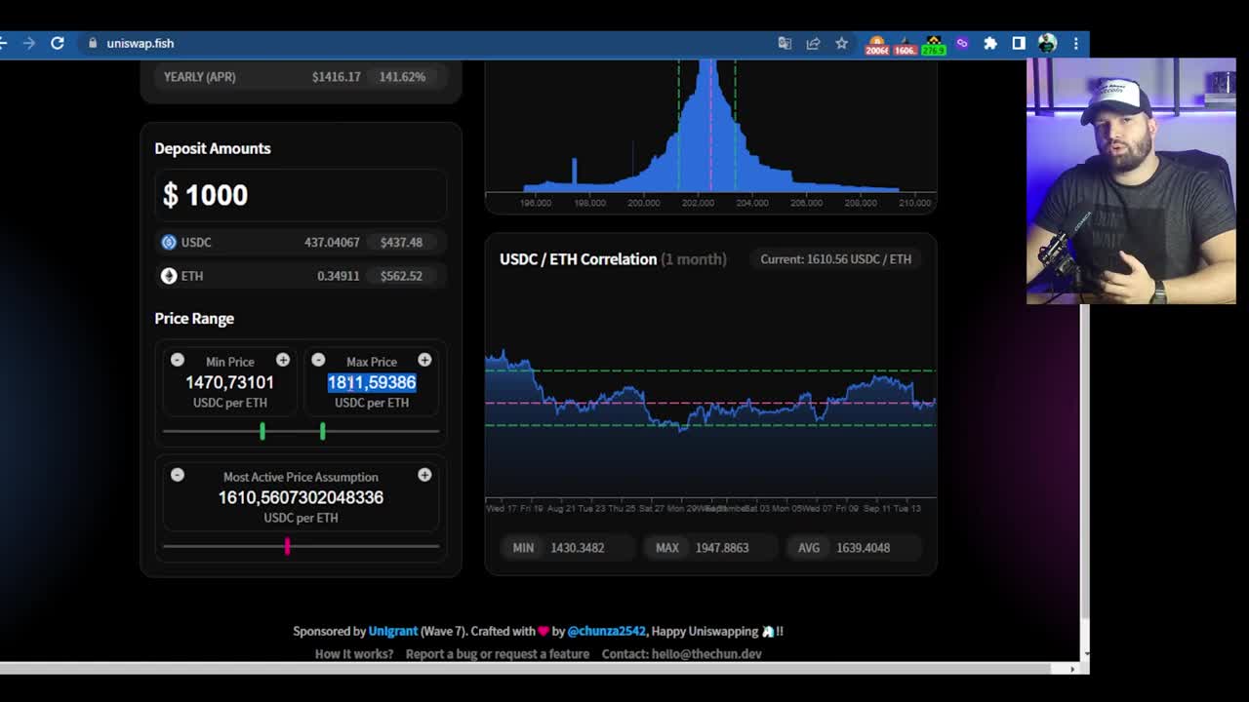Decrease Min Price with minus button
The width and height of the screenshot is (1249, 702).
click(178, 360)
